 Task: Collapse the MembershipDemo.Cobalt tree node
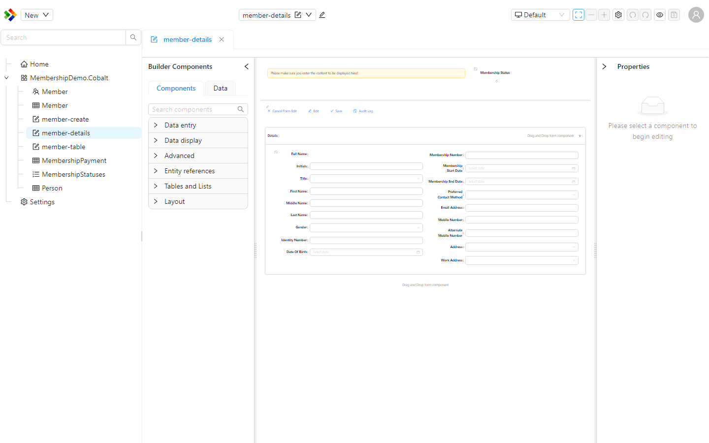pyautogui.click(x=6, y=78)
